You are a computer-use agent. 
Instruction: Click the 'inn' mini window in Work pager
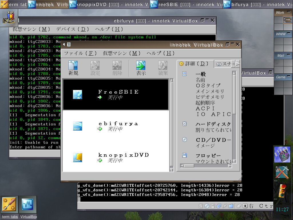click(x=288, y=19)
